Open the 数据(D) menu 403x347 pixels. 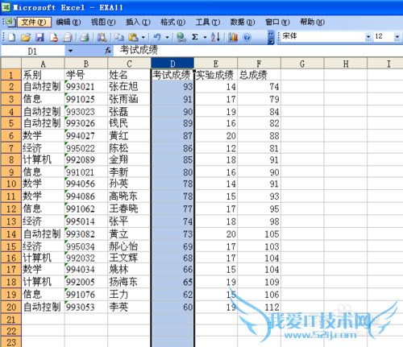point(243,22)
